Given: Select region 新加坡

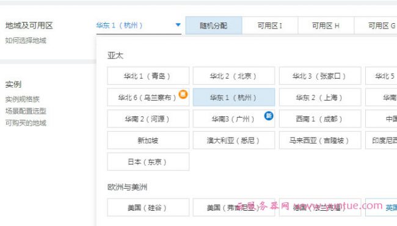Looking at the screenshot, I should pyautogui.click(x=148, y=140).
